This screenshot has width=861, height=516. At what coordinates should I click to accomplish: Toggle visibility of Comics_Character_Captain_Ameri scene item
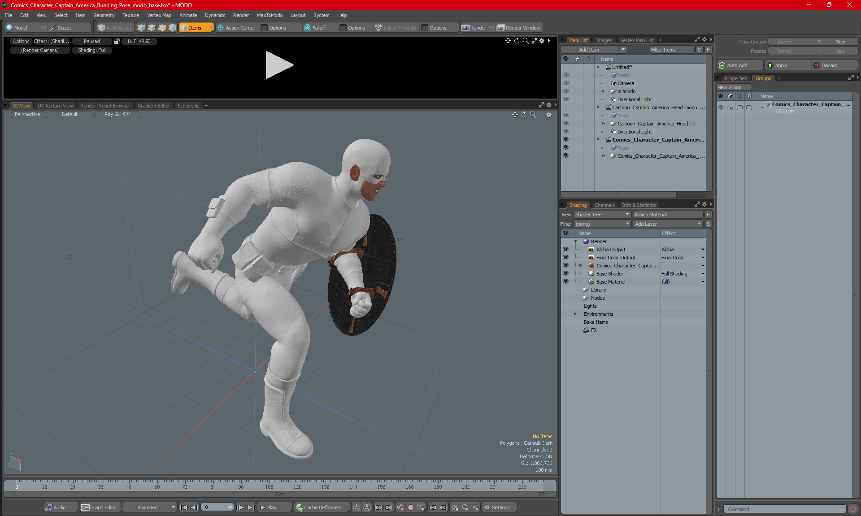pyautogui.click(x=566, y=139)
